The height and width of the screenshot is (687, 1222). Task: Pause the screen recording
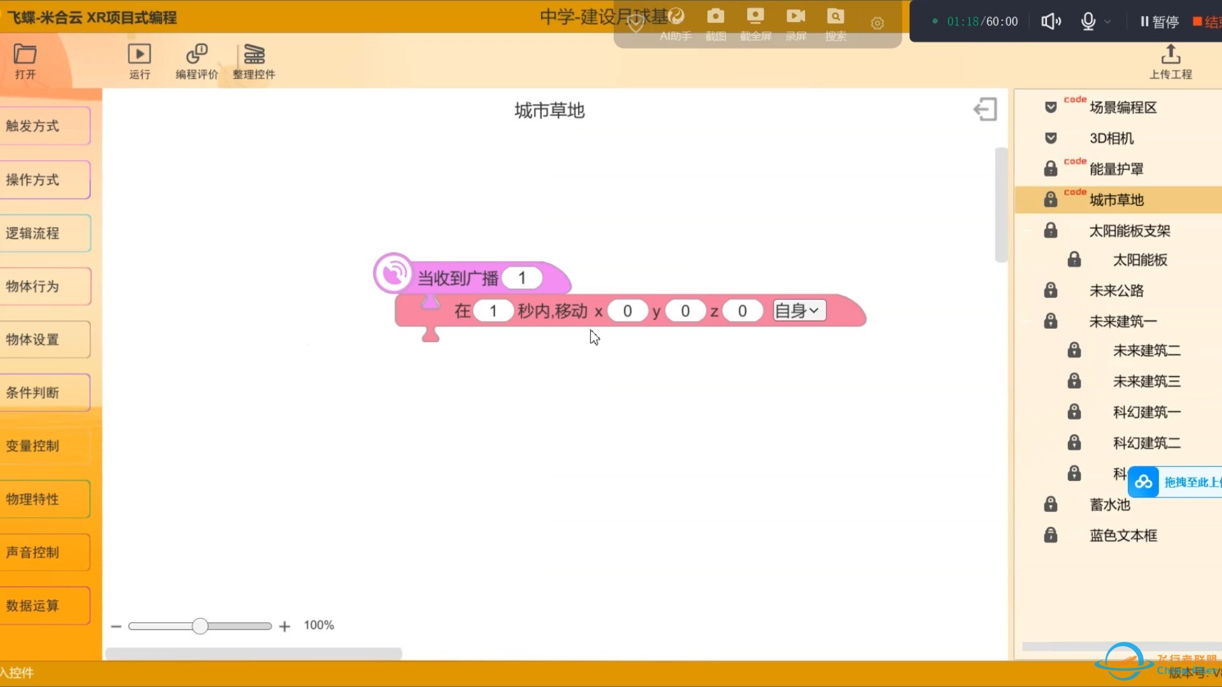[1159, 22]
